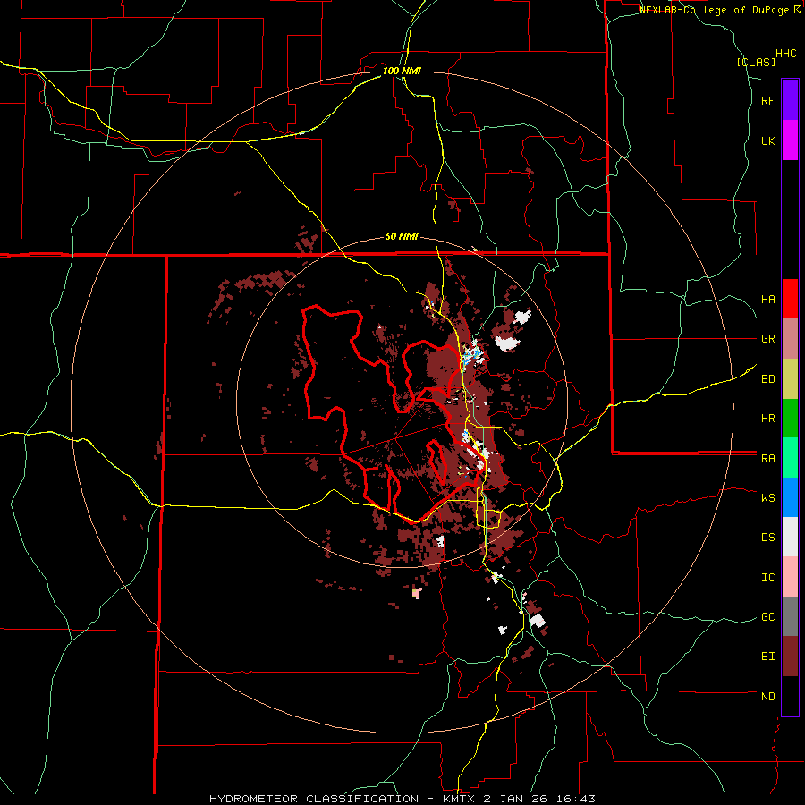Select the IC pink legend swatch

tap(790, 577)
